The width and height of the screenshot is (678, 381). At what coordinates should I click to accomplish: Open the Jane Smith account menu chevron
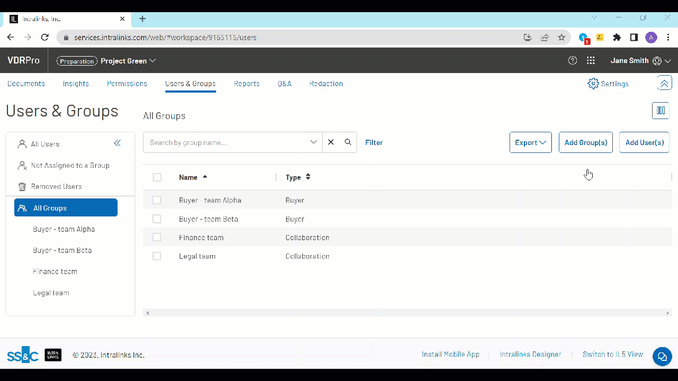point(667,61)
